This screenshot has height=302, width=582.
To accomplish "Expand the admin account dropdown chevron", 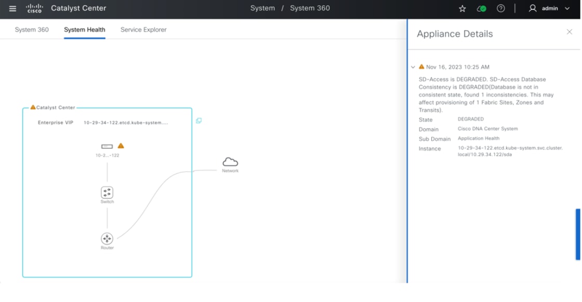I will (567, 8).
